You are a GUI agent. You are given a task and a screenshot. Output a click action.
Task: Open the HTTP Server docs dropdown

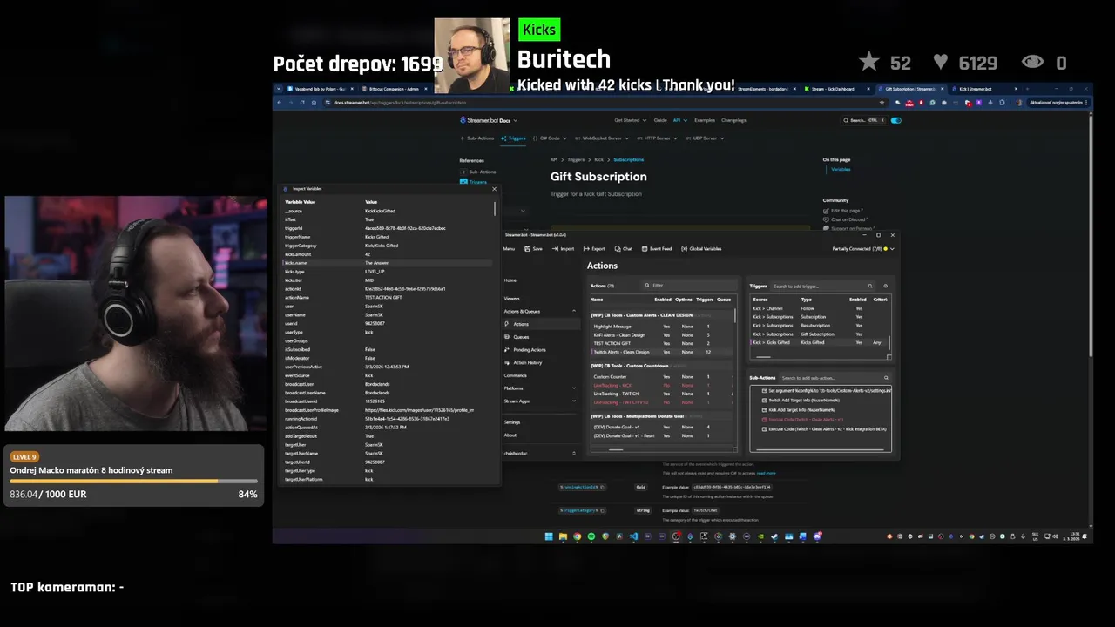coord(657,138)
